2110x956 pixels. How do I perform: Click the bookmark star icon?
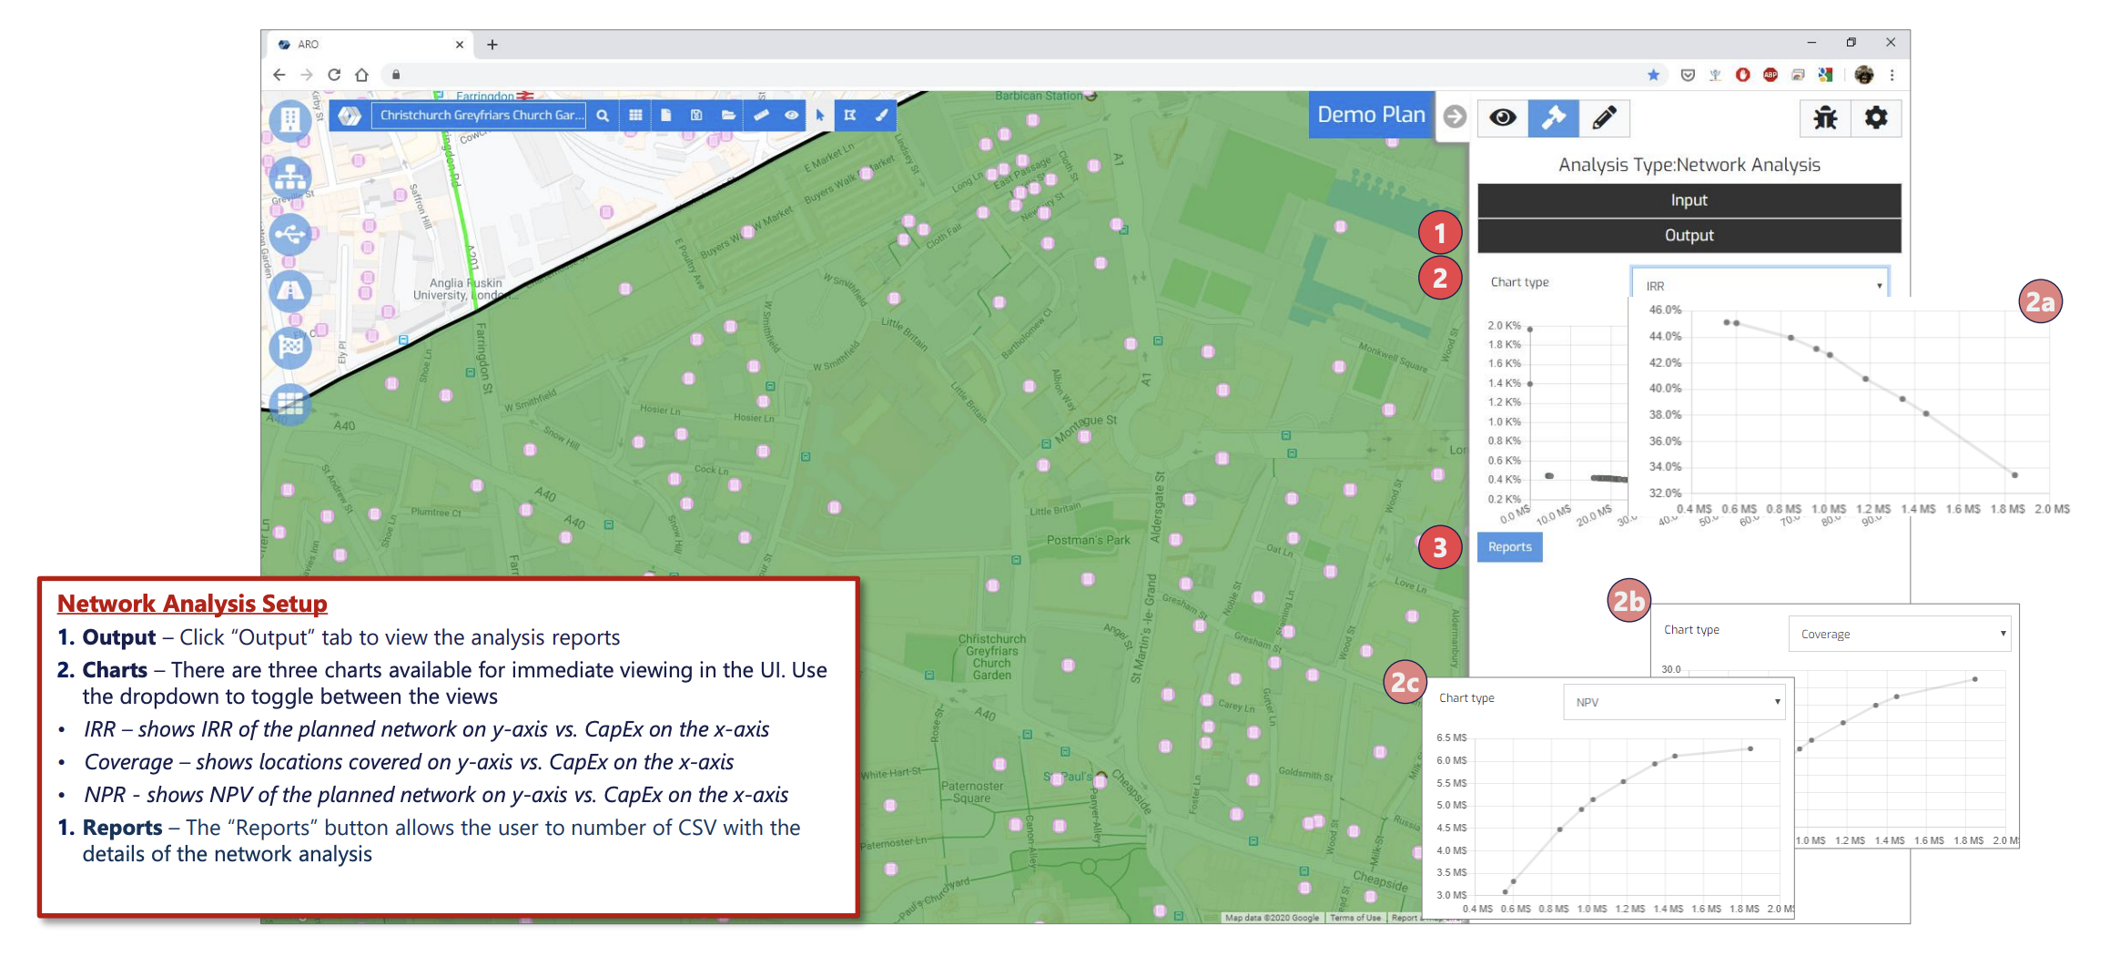pos(1653,75)
